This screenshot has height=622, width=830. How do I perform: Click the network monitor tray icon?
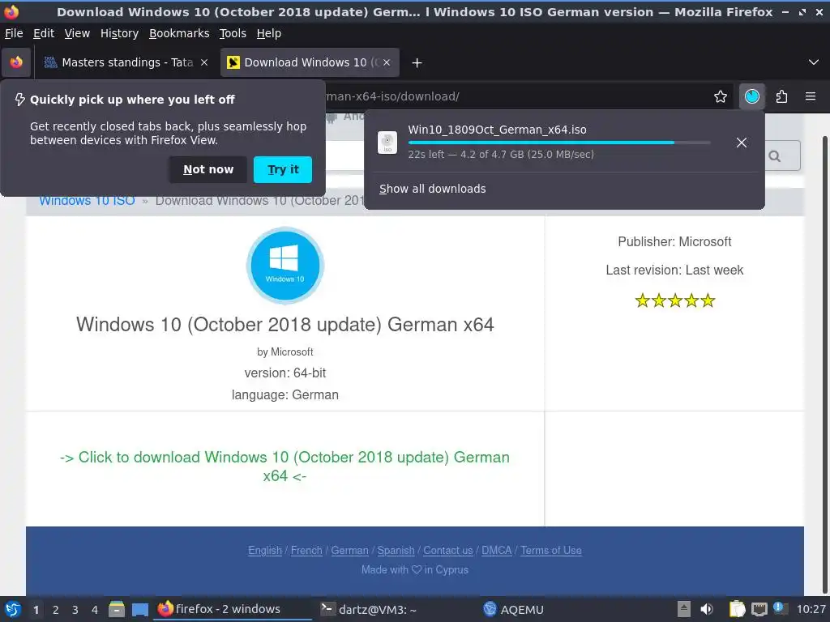click(x=759, y=609)
